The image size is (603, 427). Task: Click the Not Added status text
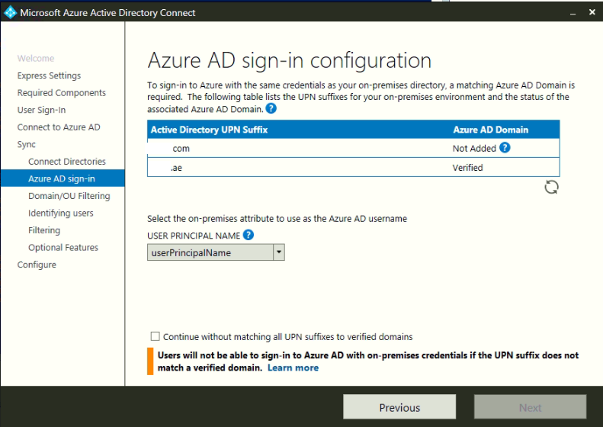[474, 149]
